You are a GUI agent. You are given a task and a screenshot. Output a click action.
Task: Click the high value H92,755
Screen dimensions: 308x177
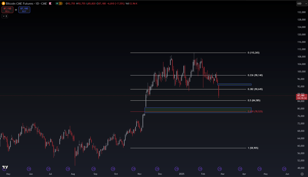81,4
